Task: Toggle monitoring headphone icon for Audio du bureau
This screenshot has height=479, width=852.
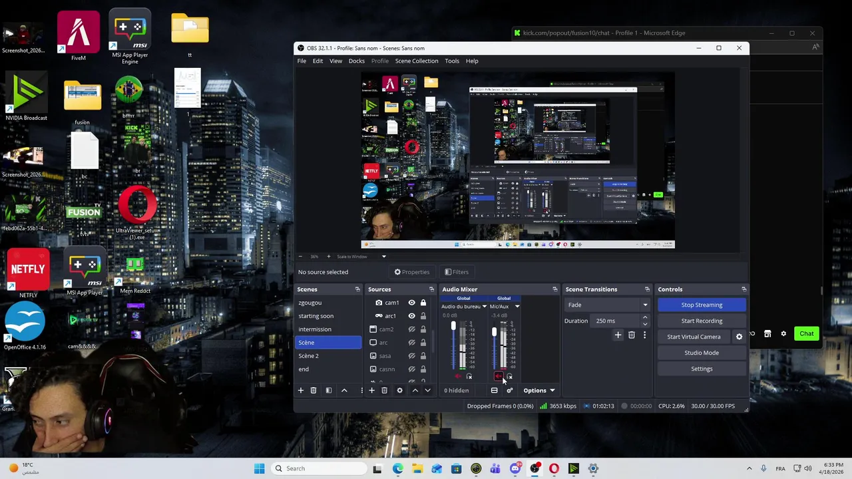Action: point(469,377)
